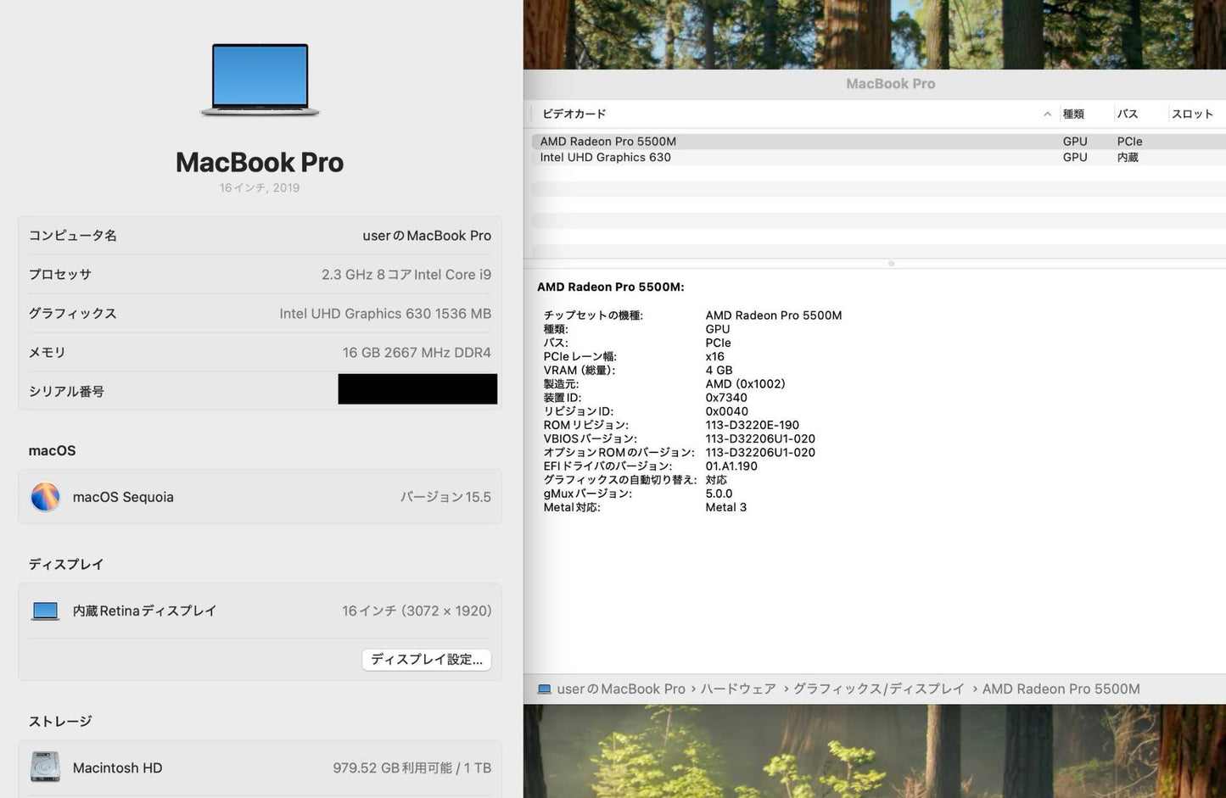Click AMD Radeon Pro 5500M in the path bar
Viewport: 1226px width, 798px height.
[1061, 689]
